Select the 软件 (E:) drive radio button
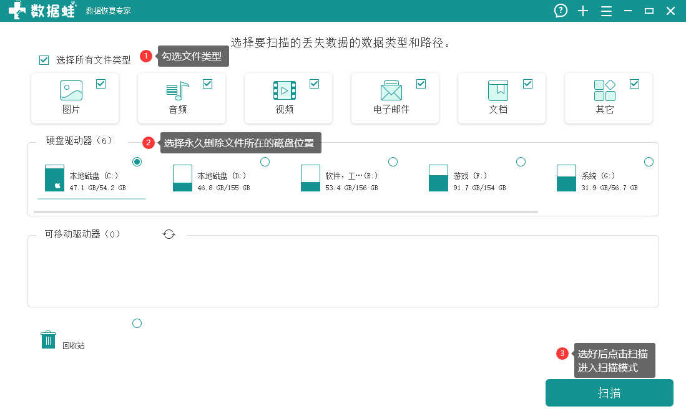The height and width of the screenshot is (419, 686). click(393, 161)
